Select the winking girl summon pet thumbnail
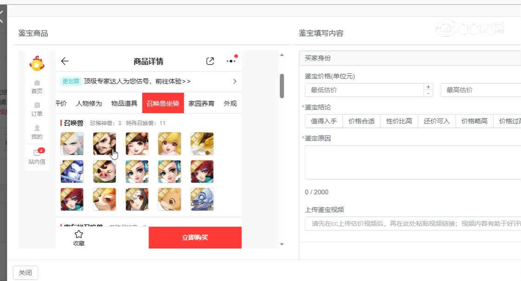This screenshot has height=281, width=521. (137, 144)
